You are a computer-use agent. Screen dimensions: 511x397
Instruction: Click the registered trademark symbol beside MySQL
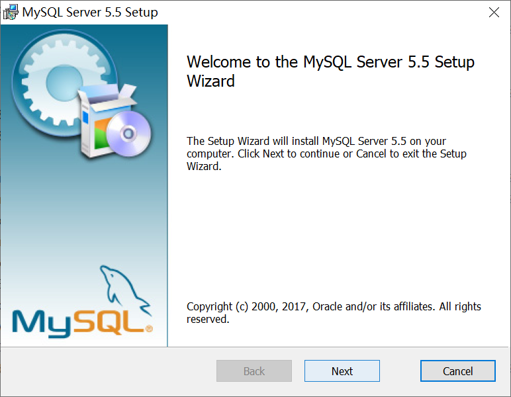(149, 328)
